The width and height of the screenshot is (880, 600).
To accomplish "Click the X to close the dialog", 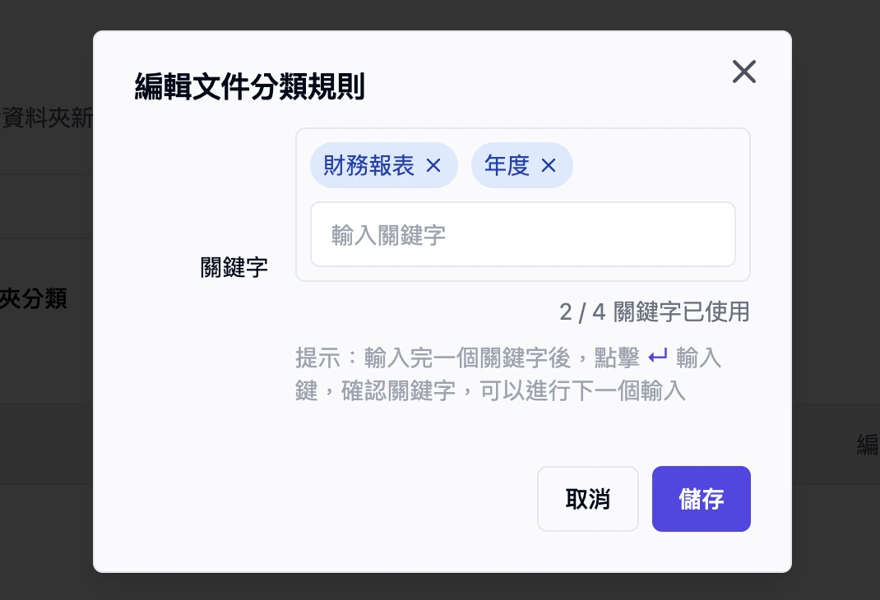I will click(743, 72).
